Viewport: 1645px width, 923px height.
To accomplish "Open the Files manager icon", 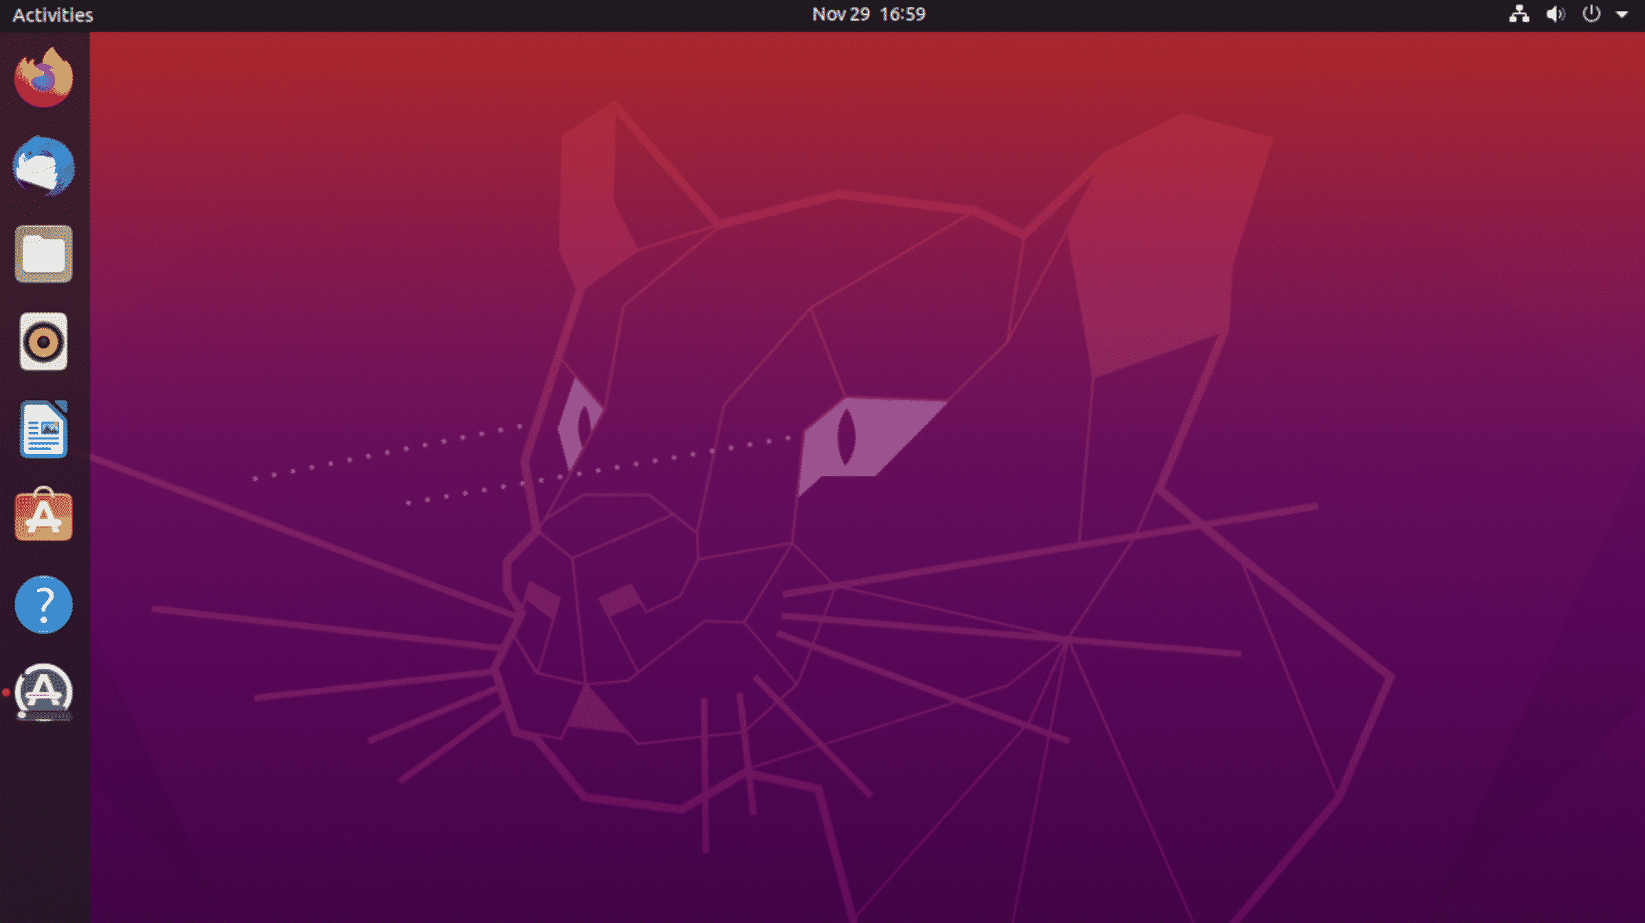I will click(x=44, y=254).
